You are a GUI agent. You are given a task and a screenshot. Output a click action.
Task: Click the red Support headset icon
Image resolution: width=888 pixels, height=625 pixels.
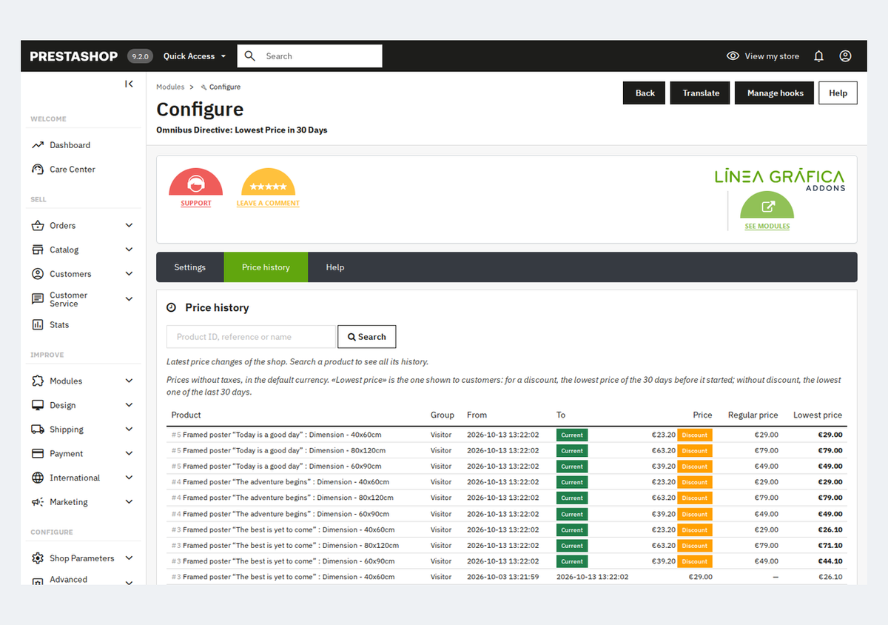(x=196, y=182)
